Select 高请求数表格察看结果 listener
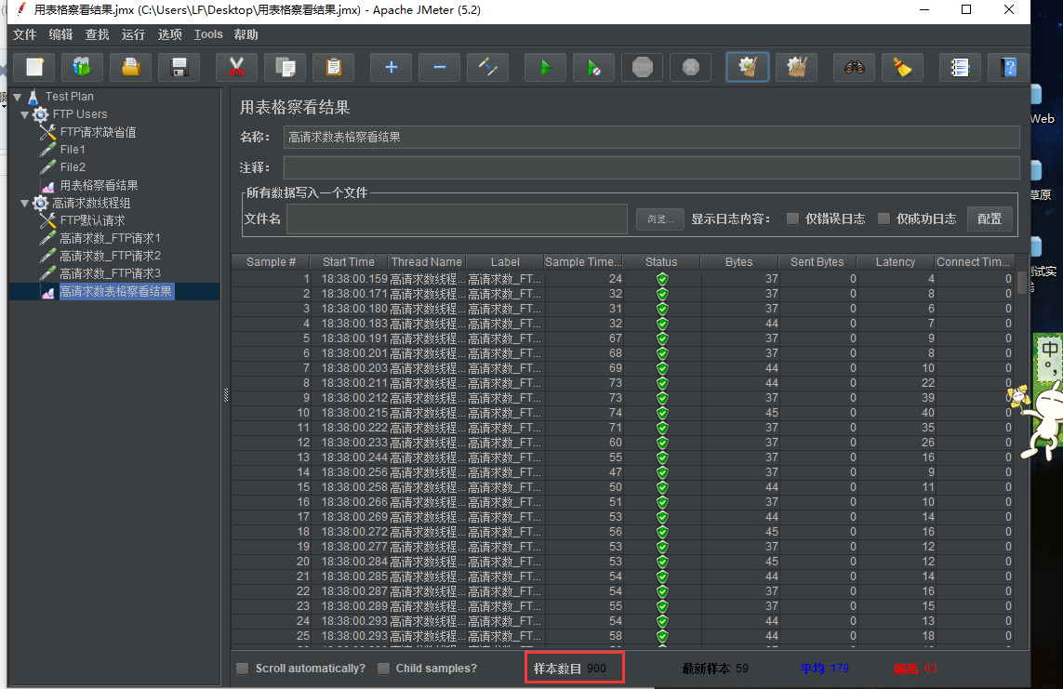 click(x=116, y=291)
